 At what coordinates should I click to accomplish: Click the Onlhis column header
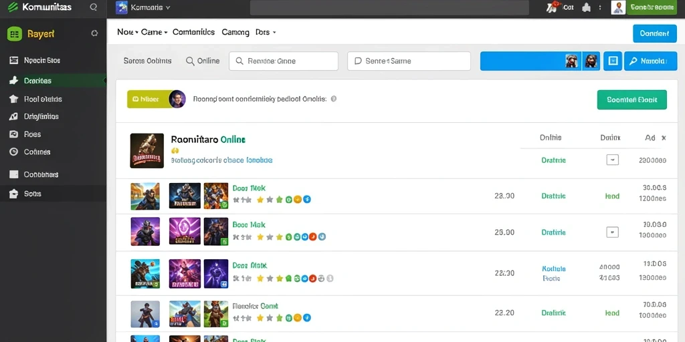[x=551, y=138]
